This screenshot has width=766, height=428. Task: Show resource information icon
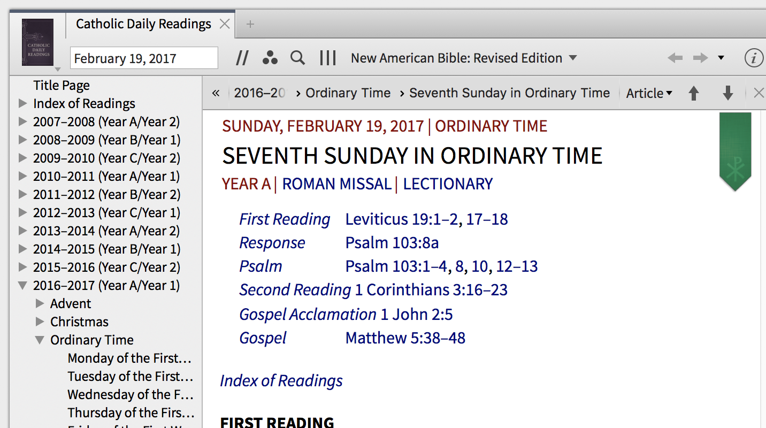coord(754,58)
